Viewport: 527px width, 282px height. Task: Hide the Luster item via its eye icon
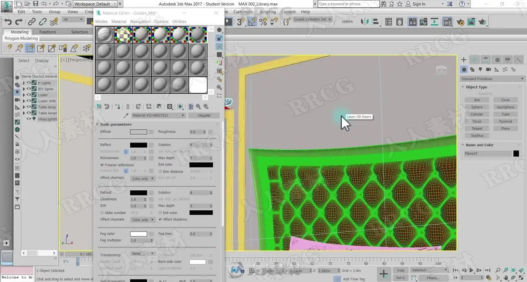pos(29,95)
